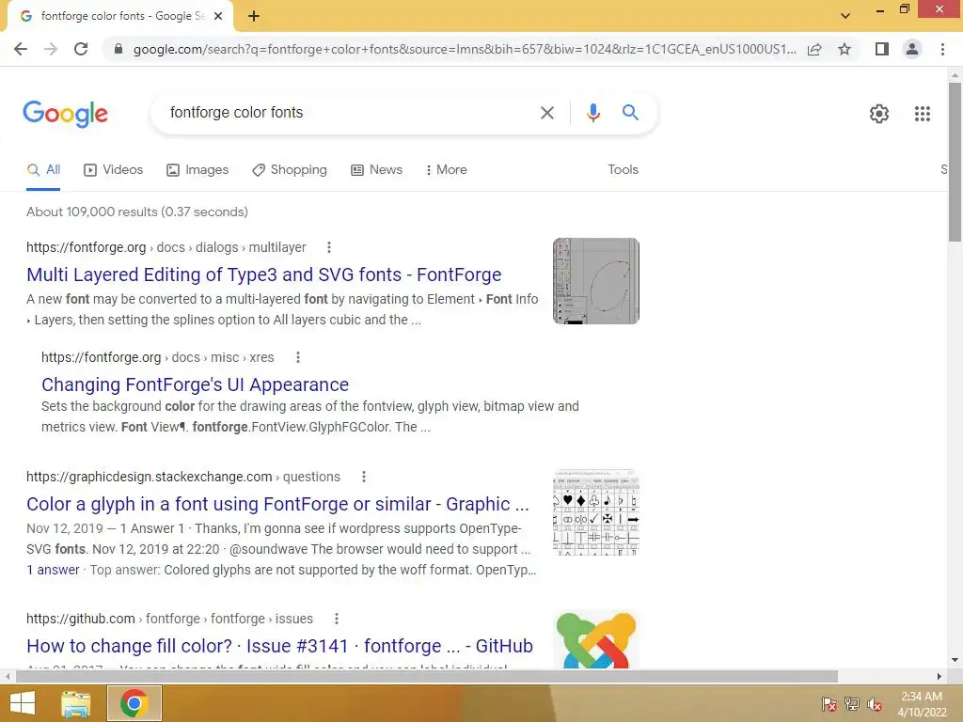This screenshot has width=963, height=722.
Task: Expand the More search categories menu
Action: pos(447,170)
